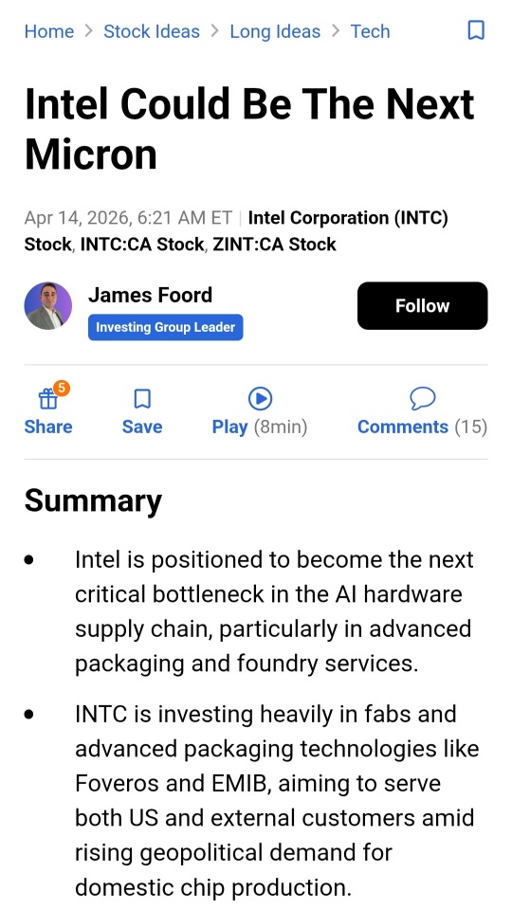512x910 pixels.
Task: Open the ZINT:CA Stock link
Action: pyautogui.click(x=275, y=245)
